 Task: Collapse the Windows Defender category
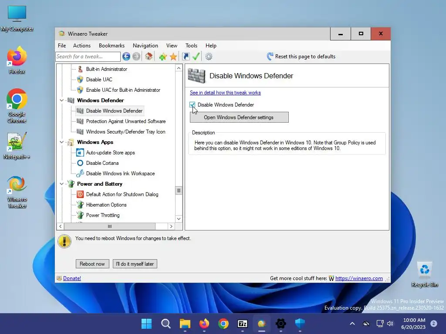point(62,100)
